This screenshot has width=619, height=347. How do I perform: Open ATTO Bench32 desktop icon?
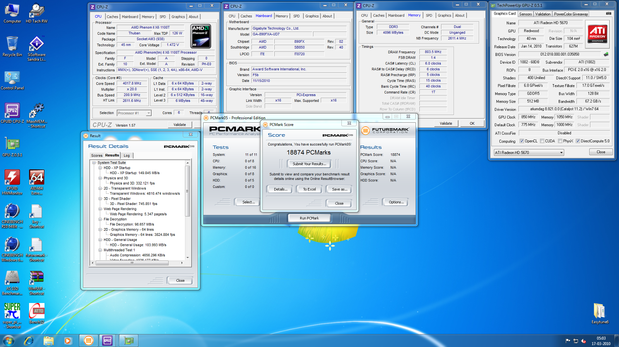(x=36, y=313)
